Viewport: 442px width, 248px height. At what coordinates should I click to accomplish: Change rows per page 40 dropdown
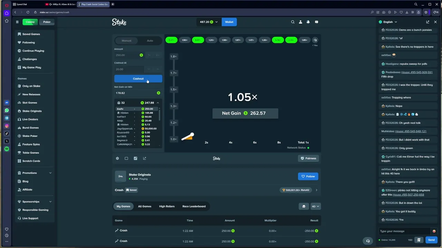point(316,206)
